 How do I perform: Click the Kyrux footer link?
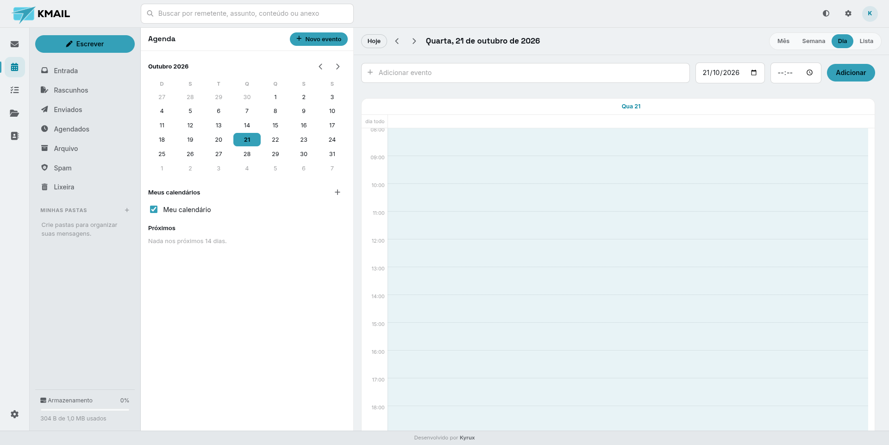coord(467,438)
